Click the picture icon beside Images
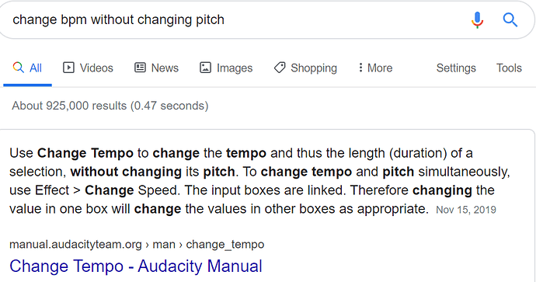Image resolution: width=536 pixels, height=282 pixels. tap(205, 68)
